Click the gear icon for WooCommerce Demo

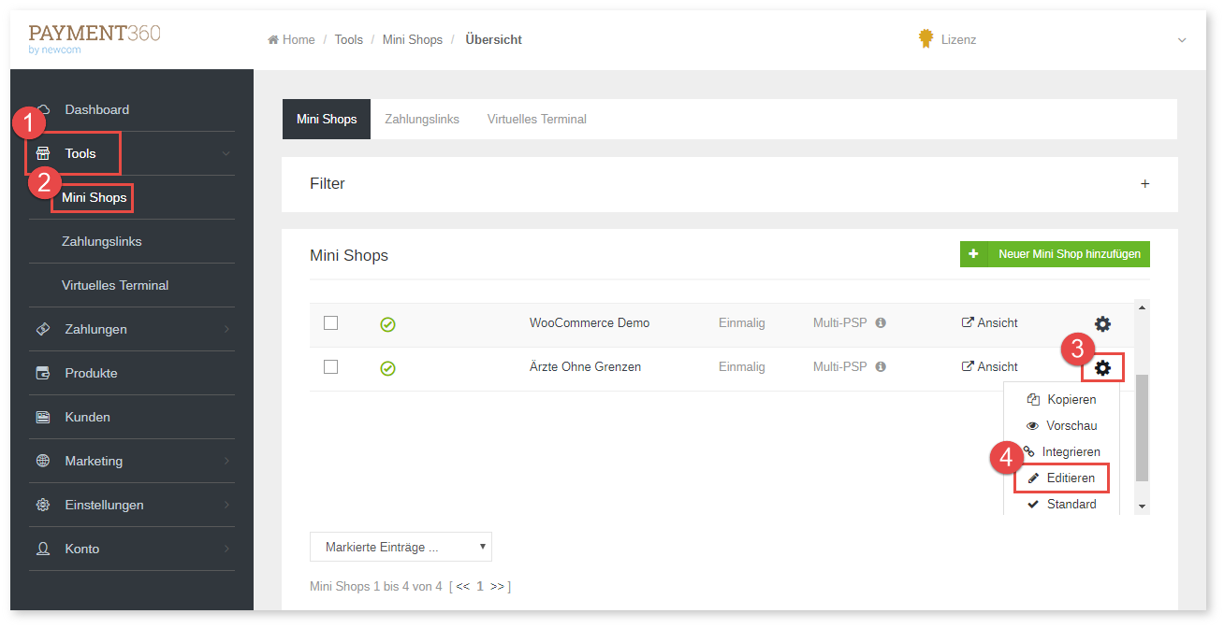pyautogui.click(x=1102, y=323)
